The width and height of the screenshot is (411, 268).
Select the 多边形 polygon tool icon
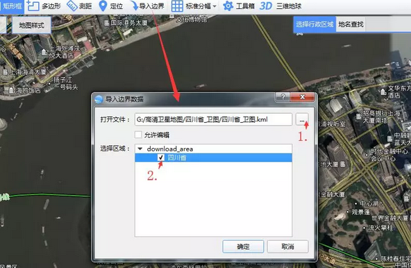click(x=33, y=6)
